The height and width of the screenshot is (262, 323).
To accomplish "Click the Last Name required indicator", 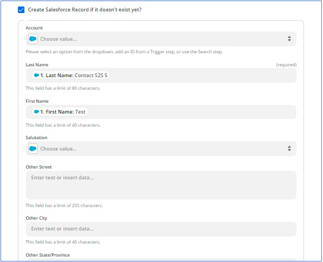I will pos(286,65).
